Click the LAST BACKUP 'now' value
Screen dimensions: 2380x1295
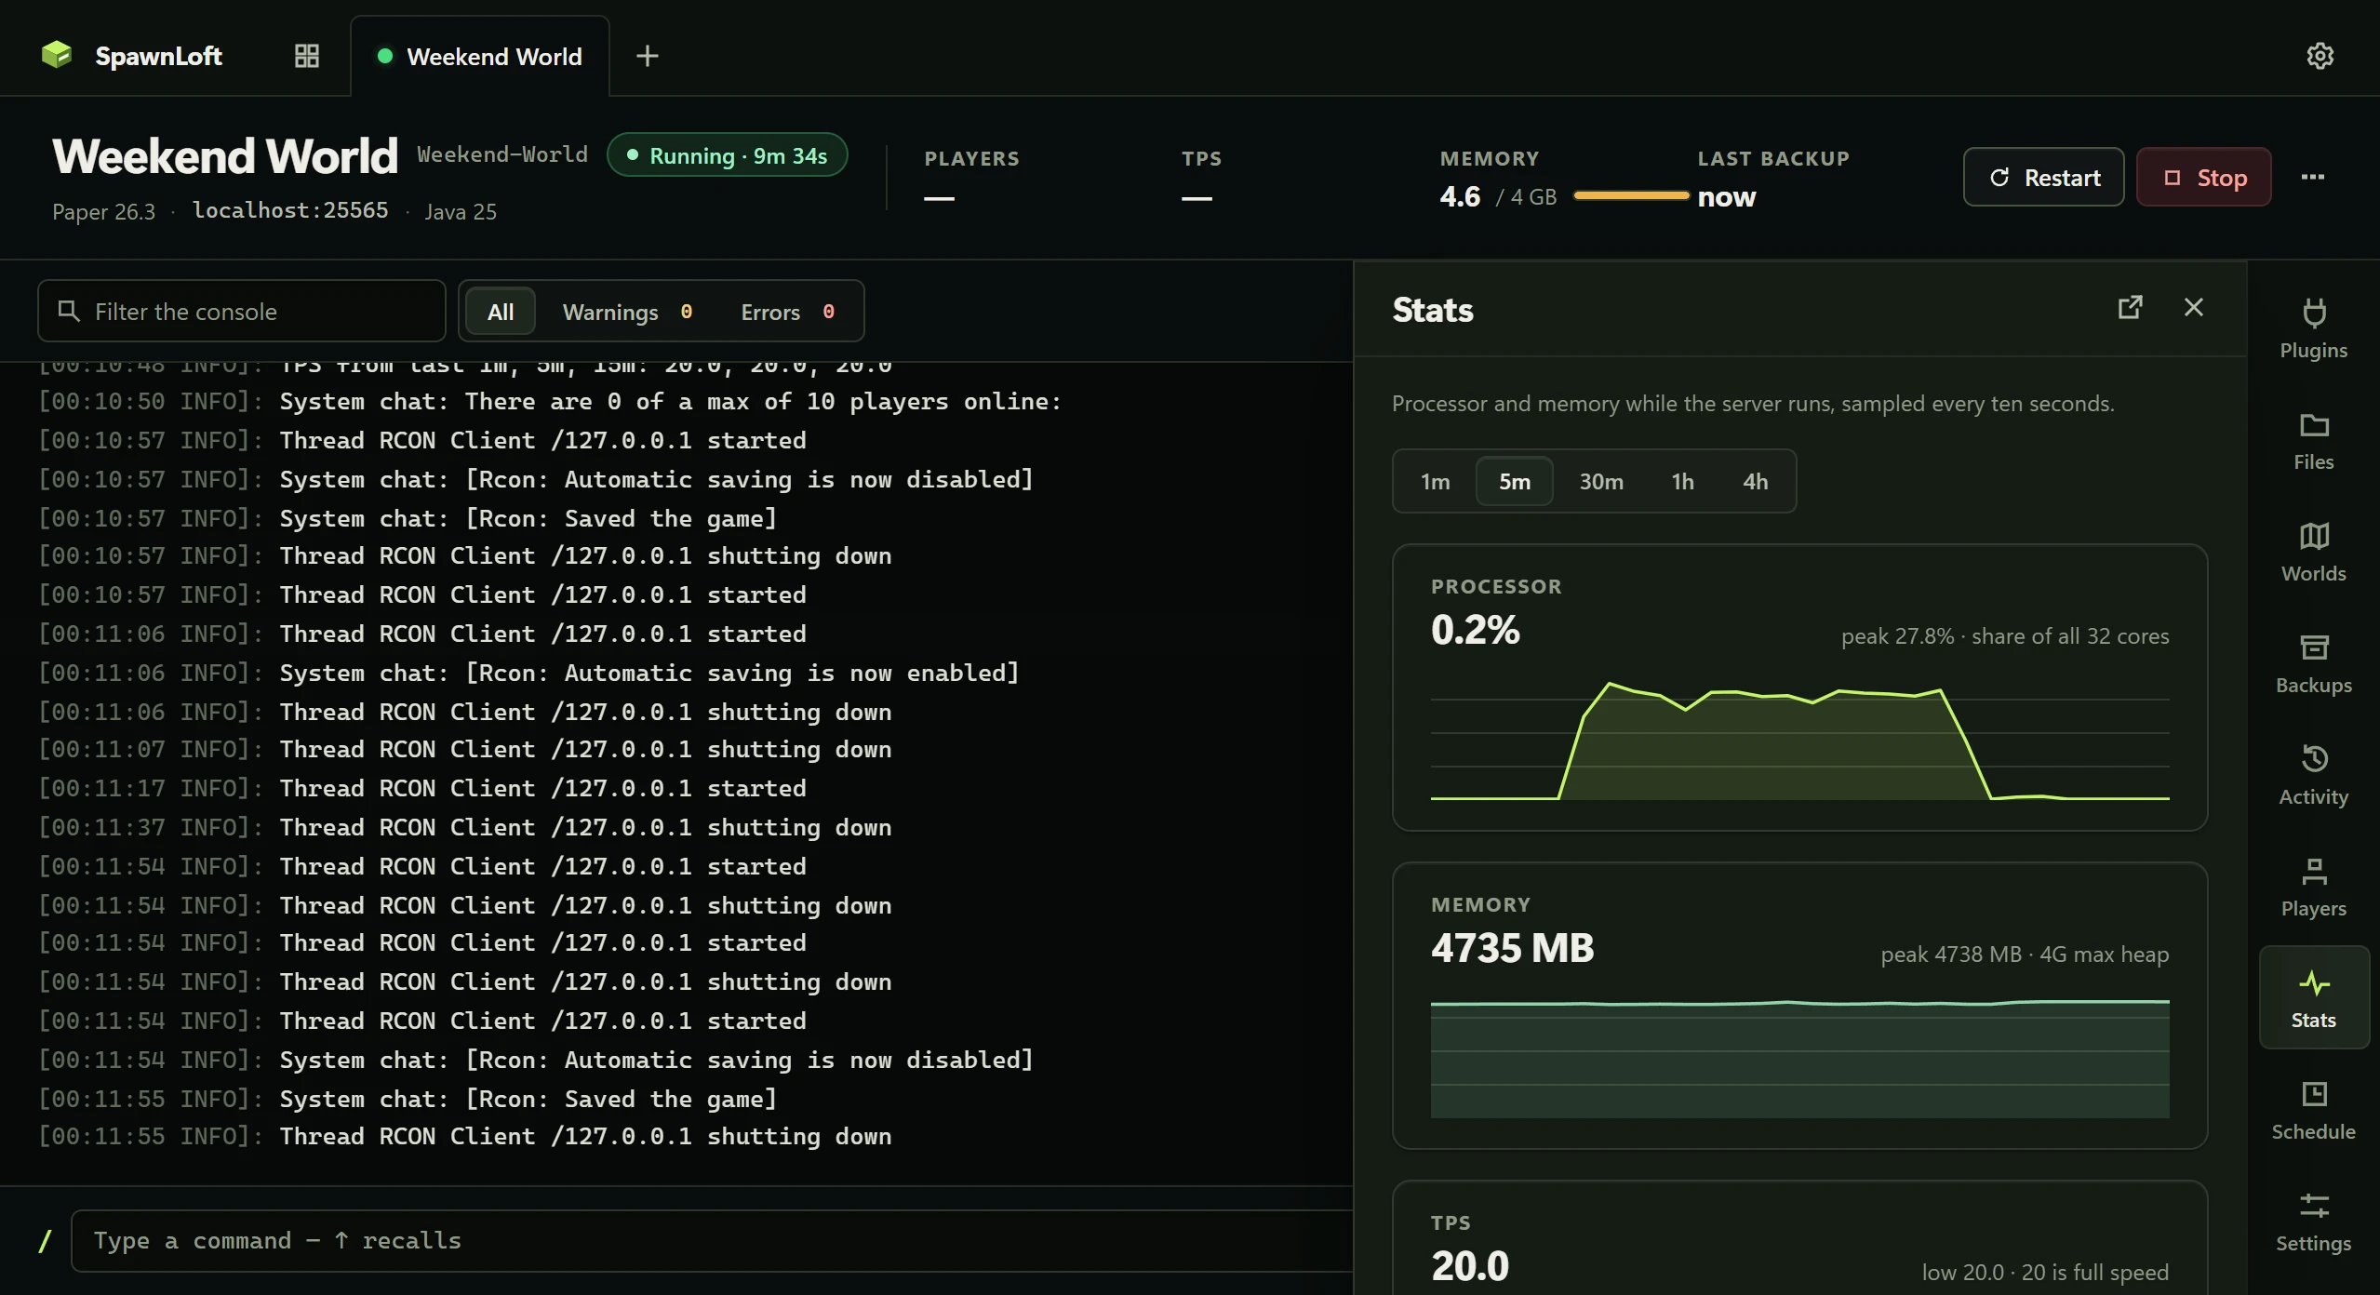1727,196
